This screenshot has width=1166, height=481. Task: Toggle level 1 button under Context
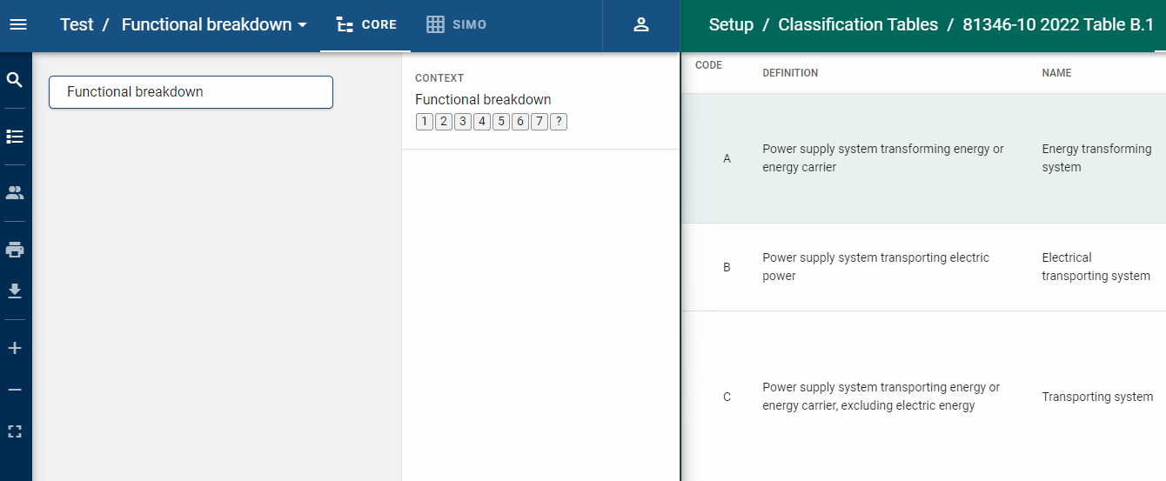(x=424, y=122)
